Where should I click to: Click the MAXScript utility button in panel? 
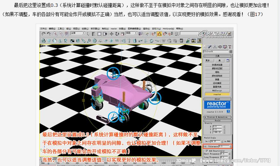tap(217, 91)
